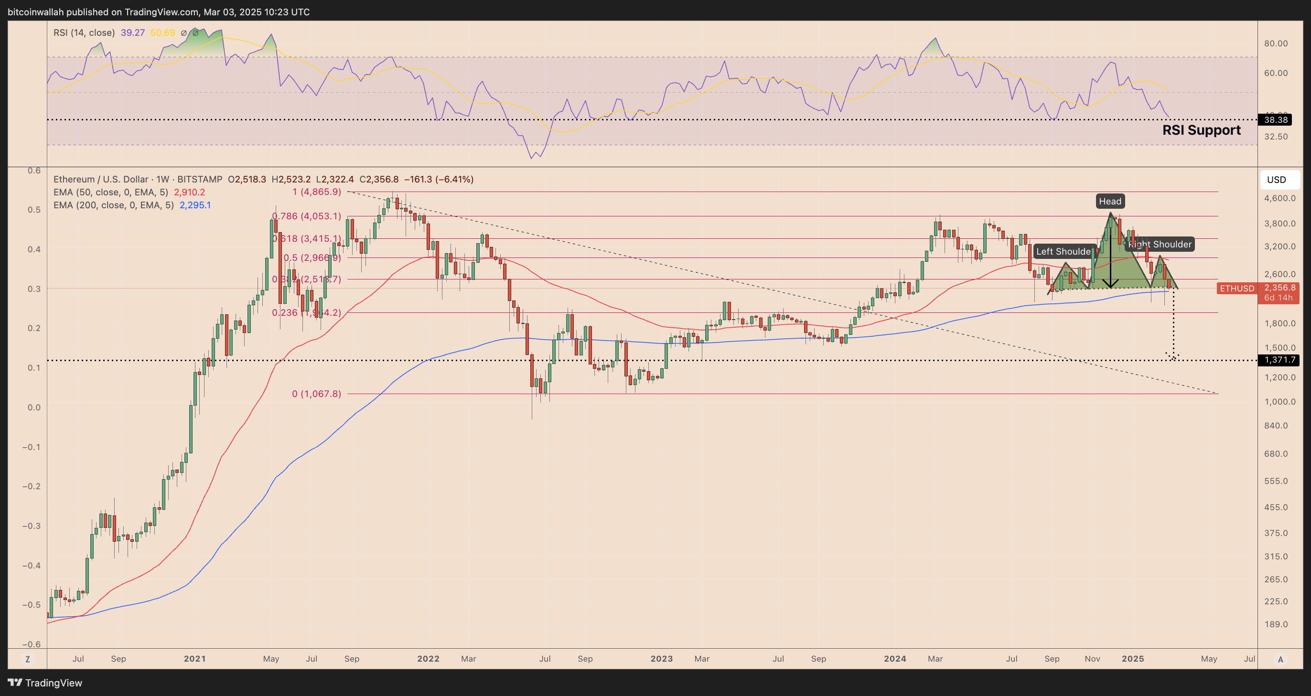1311x696 pixels.
Task: Select the Left Shoulder pattern label
Action: (x=1064, y=251)
